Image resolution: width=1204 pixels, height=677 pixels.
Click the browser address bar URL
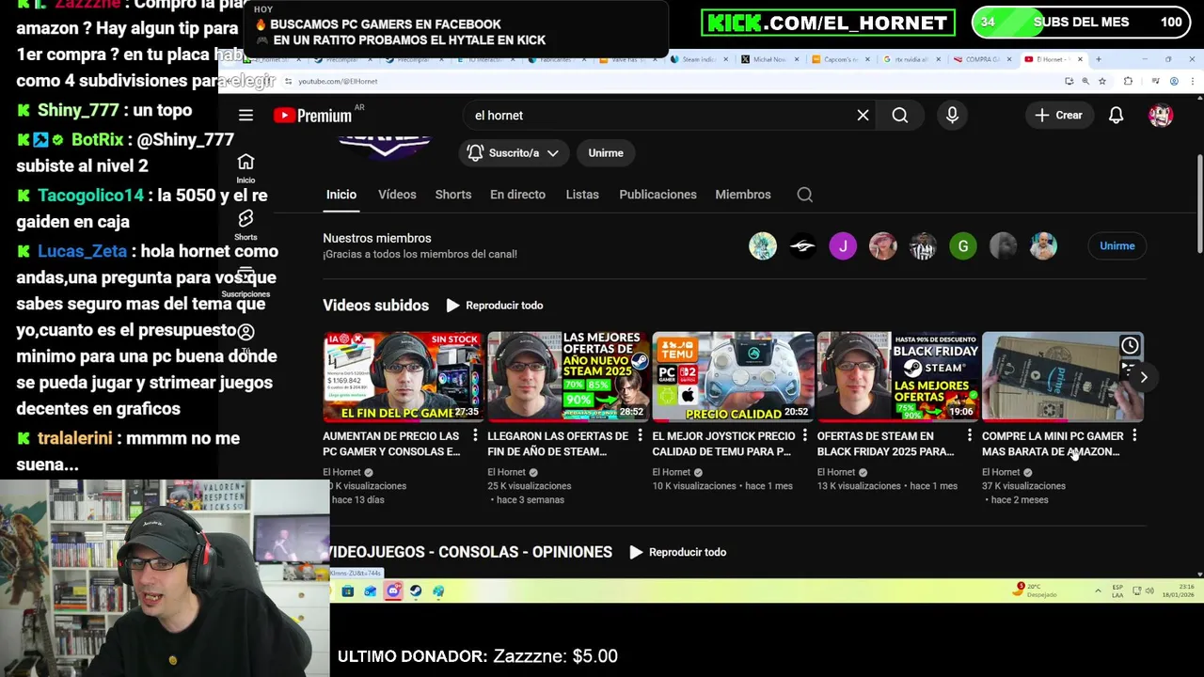[338, 81]
